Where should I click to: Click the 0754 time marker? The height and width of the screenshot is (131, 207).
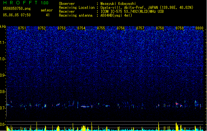point(81,28)
